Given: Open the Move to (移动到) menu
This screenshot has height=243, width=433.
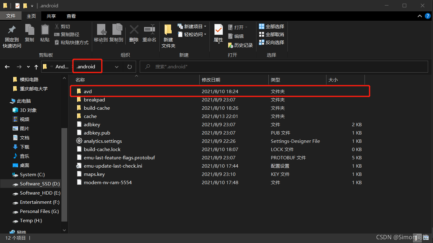Looking at the screenshot, I should 101,34.
